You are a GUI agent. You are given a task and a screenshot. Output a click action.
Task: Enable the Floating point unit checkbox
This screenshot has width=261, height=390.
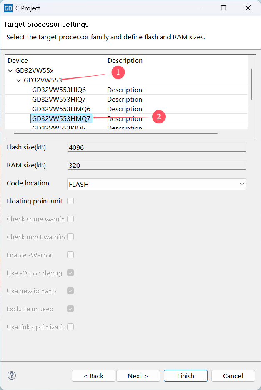coord(70,201)
